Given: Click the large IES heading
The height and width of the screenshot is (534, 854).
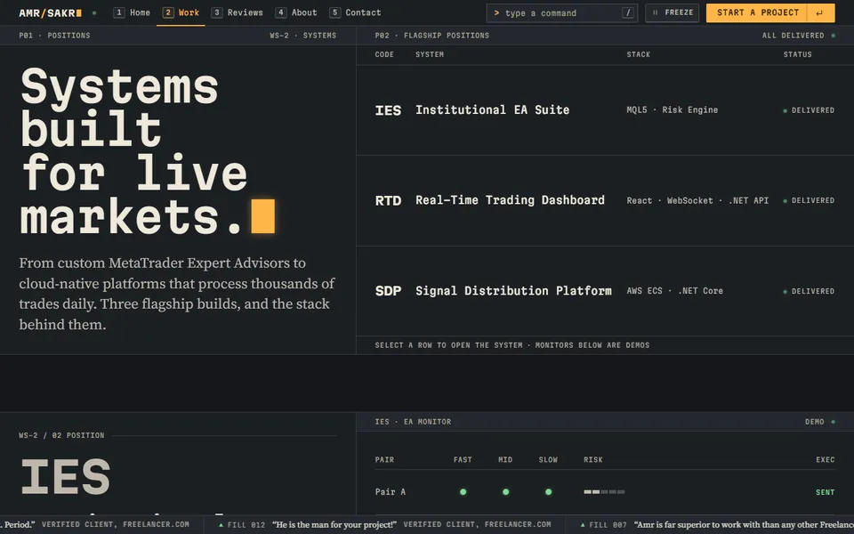Looking at the screenshot, I should [x=65, y=476].
